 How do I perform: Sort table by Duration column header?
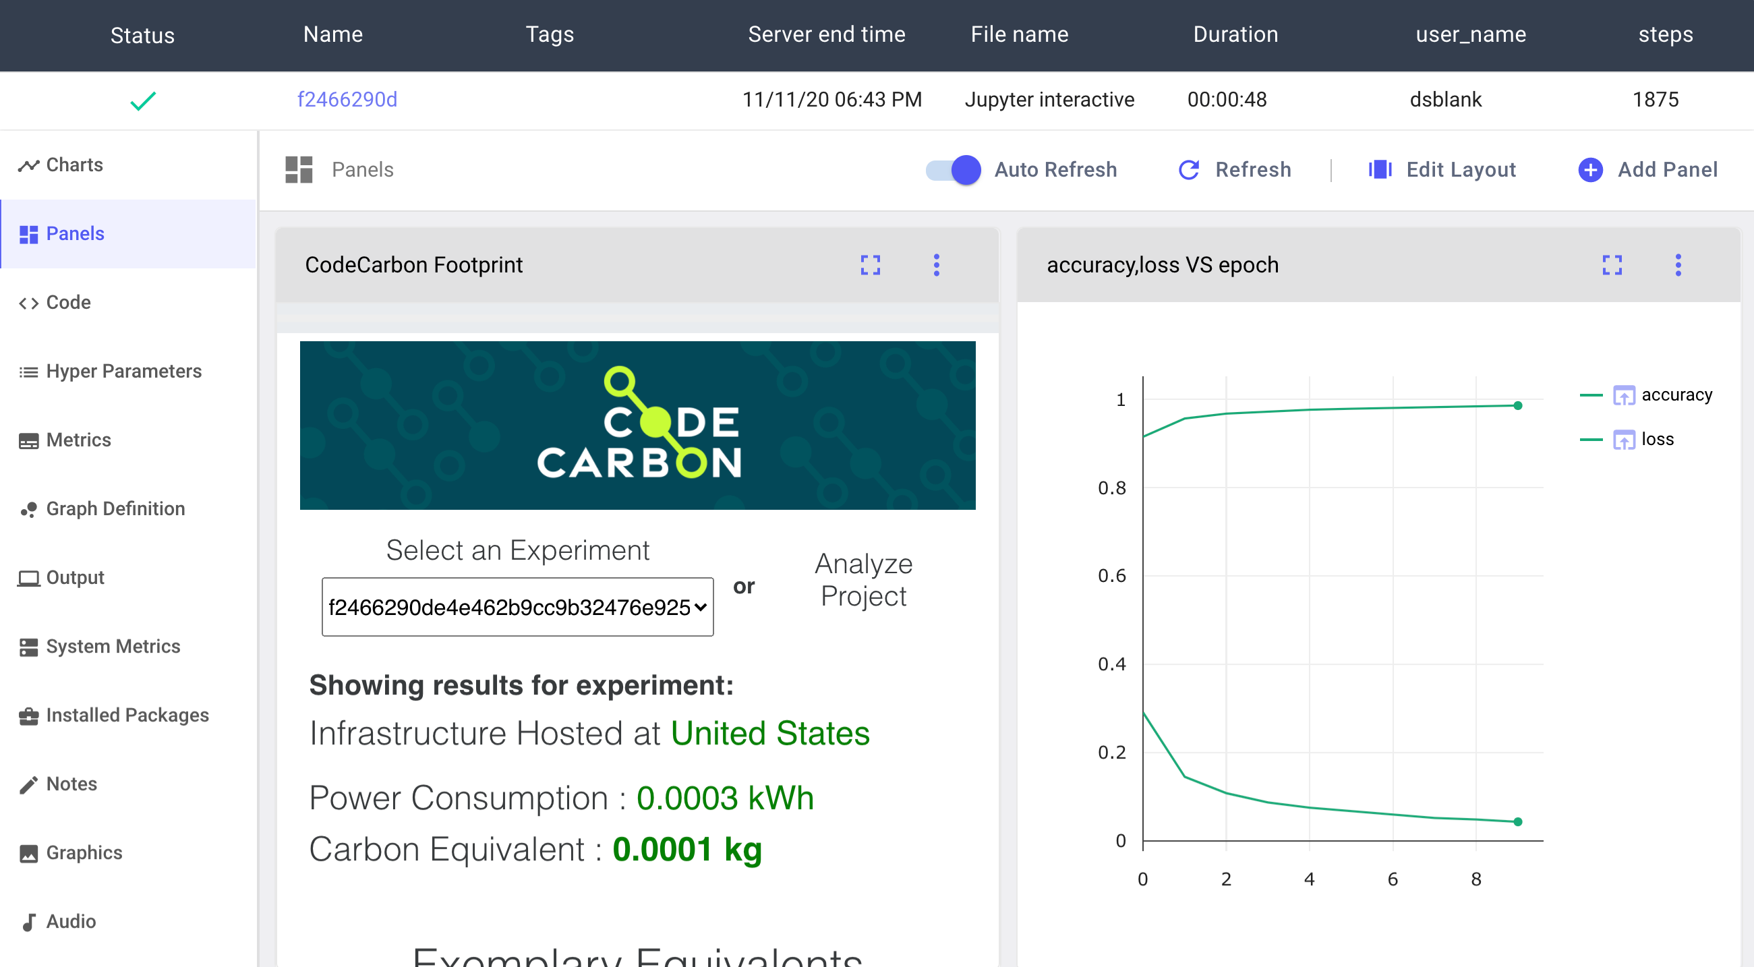coord(1235,34)
